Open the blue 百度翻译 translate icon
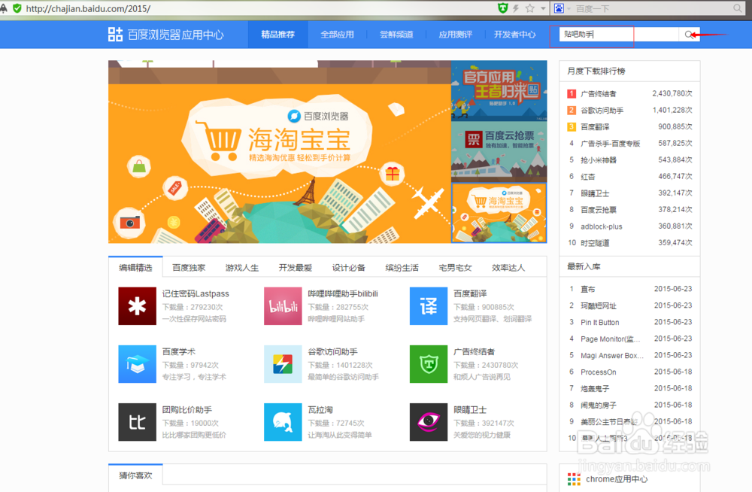Viewport: 752px width, 492px height. 429,306
